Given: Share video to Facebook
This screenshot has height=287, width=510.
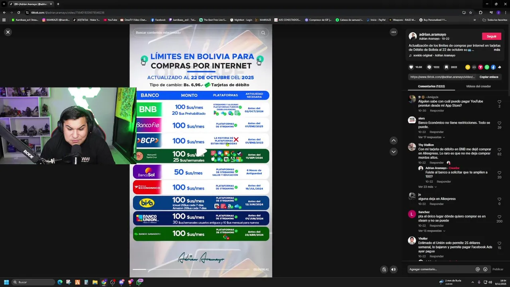Looking at the screenshot, I should click(493, 67).
